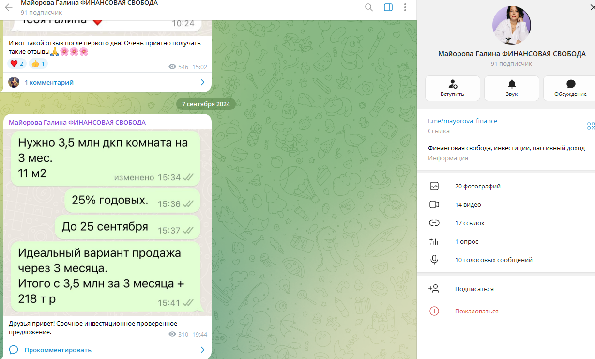Click Пожаловаться to report the channel
Viewport: 595px width, 359px height.
click(x=476, y=311)
